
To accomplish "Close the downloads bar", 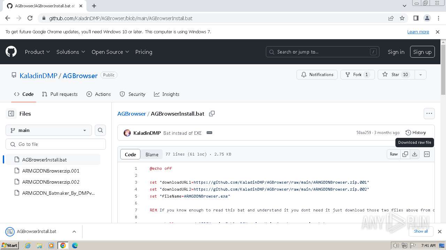I will pos(440,231).
